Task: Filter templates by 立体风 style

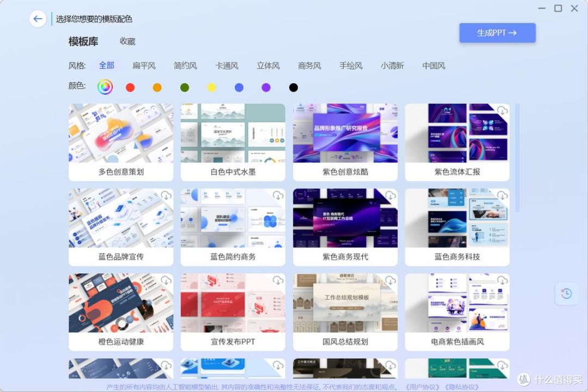Action: tap(268, 66)
